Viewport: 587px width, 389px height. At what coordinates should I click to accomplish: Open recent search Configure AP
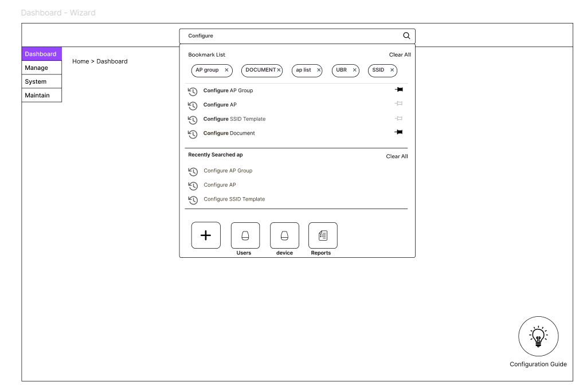[x=220, y=185]
